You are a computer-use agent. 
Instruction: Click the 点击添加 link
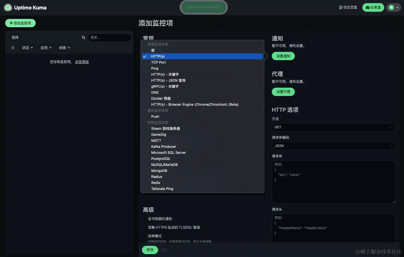82,62
